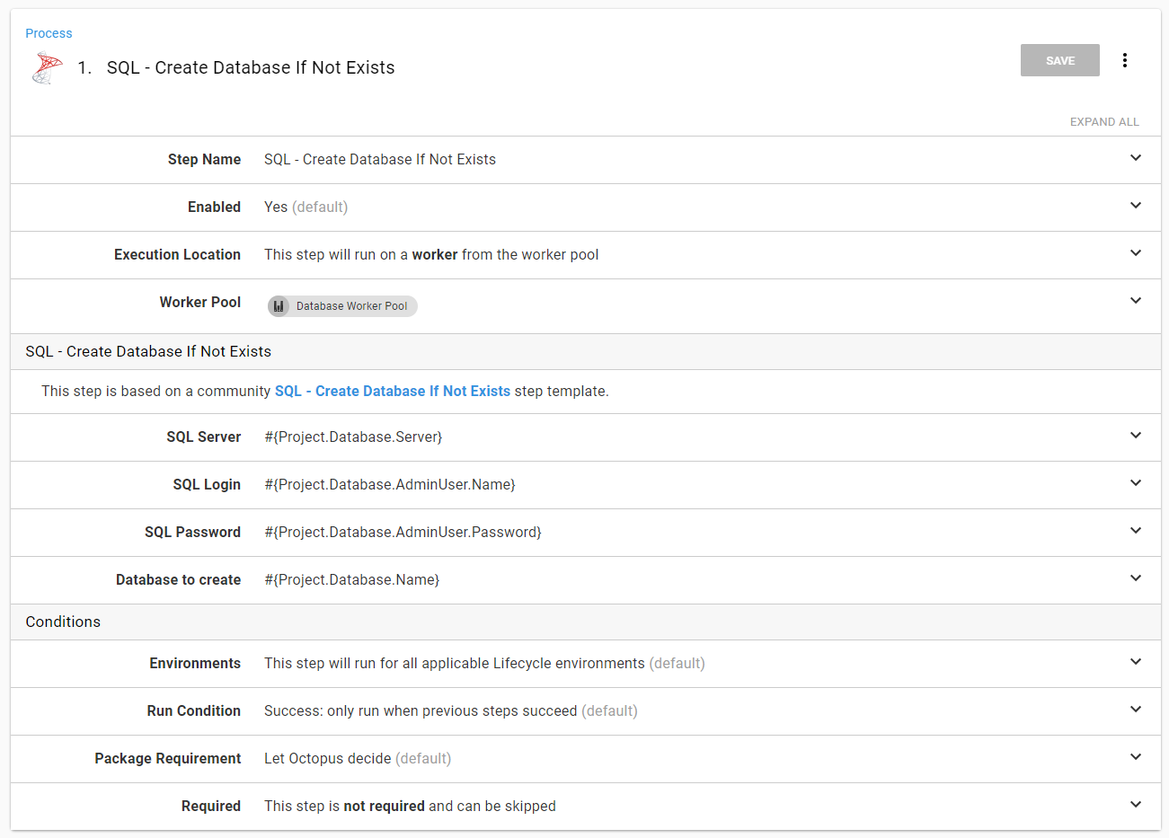Open the community step template link
The height and width of the screenshot is (838, 1169).
click(392, 392)
